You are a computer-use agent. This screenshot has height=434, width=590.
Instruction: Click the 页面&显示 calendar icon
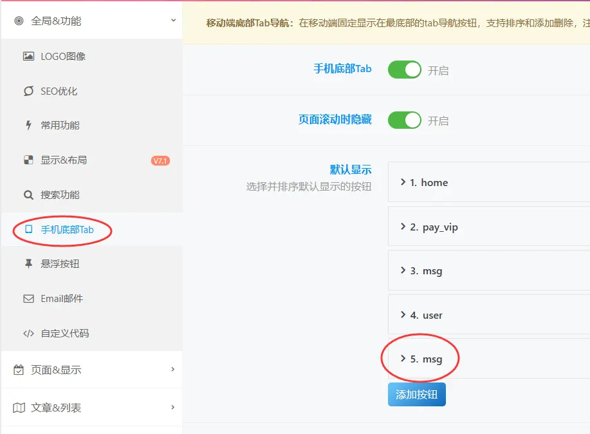(19, 370)
